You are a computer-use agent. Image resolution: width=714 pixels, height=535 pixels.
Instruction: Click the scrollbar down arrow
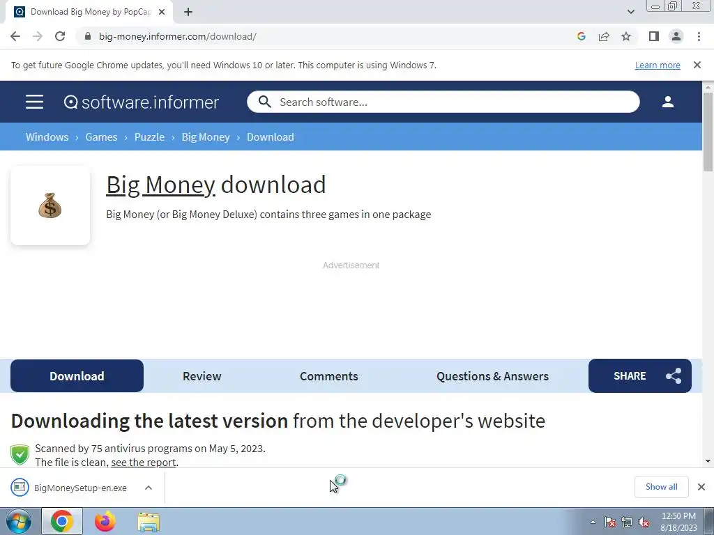[708, 461]
